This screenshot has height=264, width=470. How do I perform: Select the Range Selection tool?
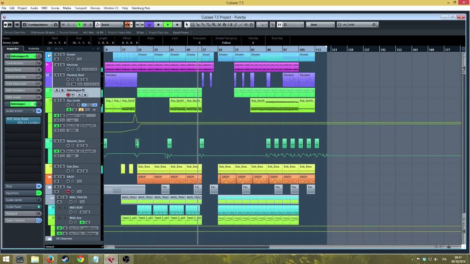pos(192,25)
